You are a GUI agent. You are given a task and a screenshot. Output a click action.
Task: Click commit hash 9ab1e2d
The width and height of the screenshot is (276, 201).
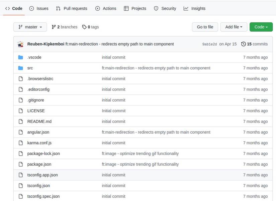209,44
